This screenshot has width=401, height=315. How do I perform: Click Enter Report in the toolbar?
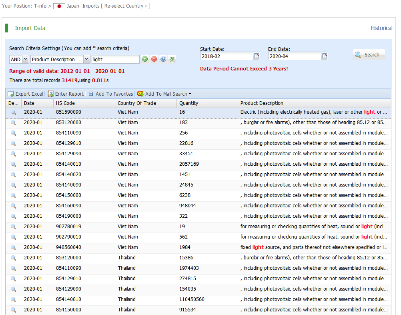tap(66, 94)
